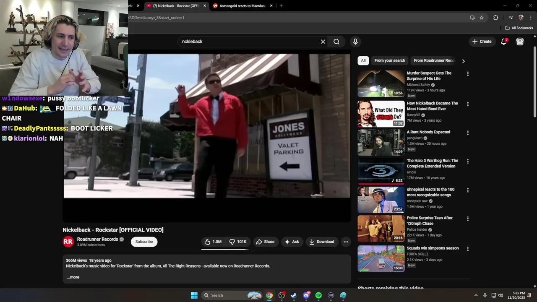Open Steam from the taskbar
The height and width of the screenshot is (302, 537).
(294, 295)
